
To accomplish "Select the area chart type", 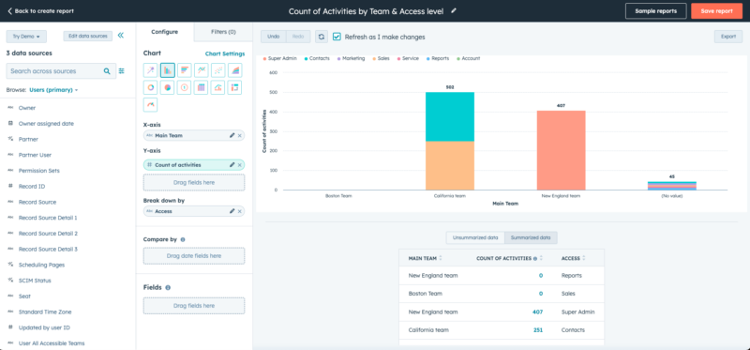I will 234,70.
